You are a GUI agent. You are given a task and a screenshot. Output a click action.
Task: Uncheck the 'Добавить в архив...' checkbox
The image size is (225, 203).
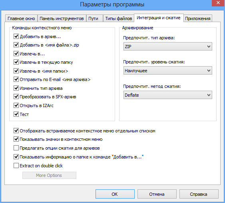point(16,37)
